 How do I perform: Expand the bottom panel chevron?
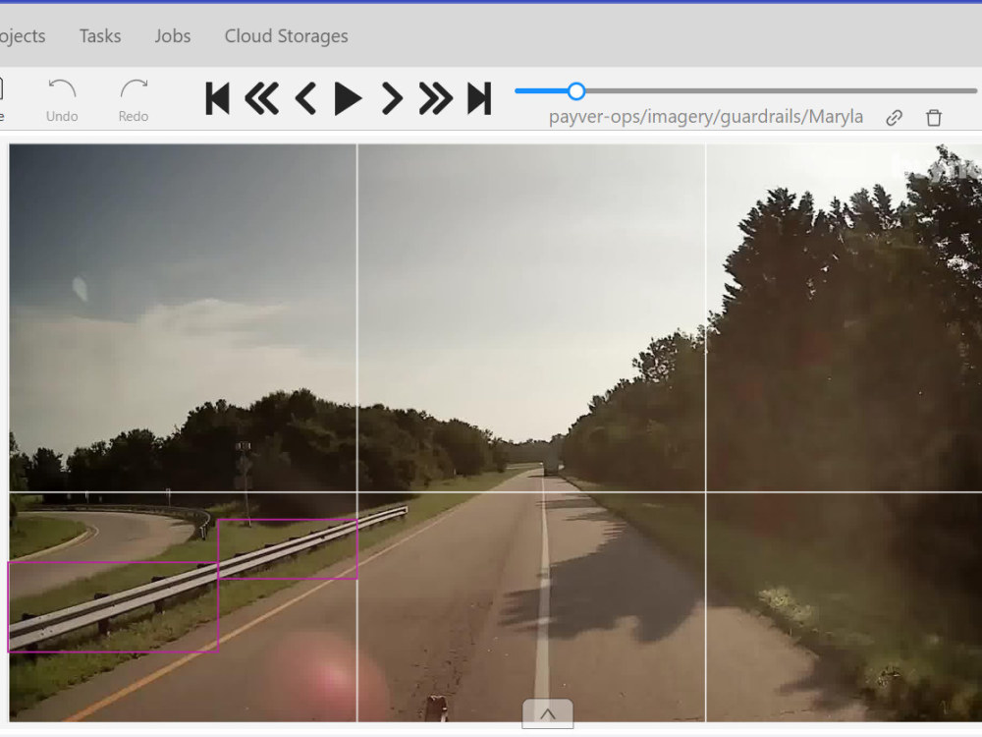548,713
